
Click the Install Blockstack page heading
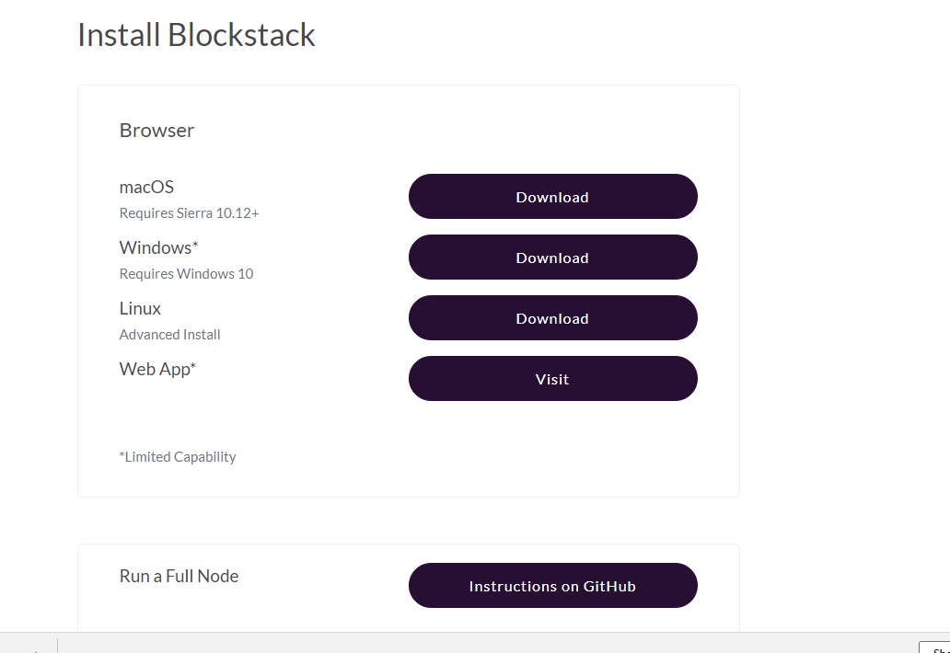click(x=196, y=35)
